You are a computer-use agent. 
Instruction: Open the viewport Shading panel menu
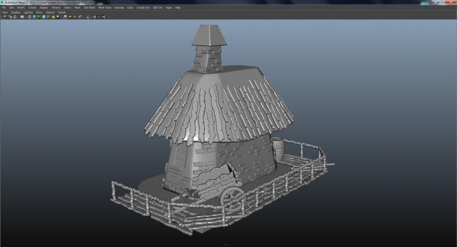pyautogui.click(x=15, y=13)
